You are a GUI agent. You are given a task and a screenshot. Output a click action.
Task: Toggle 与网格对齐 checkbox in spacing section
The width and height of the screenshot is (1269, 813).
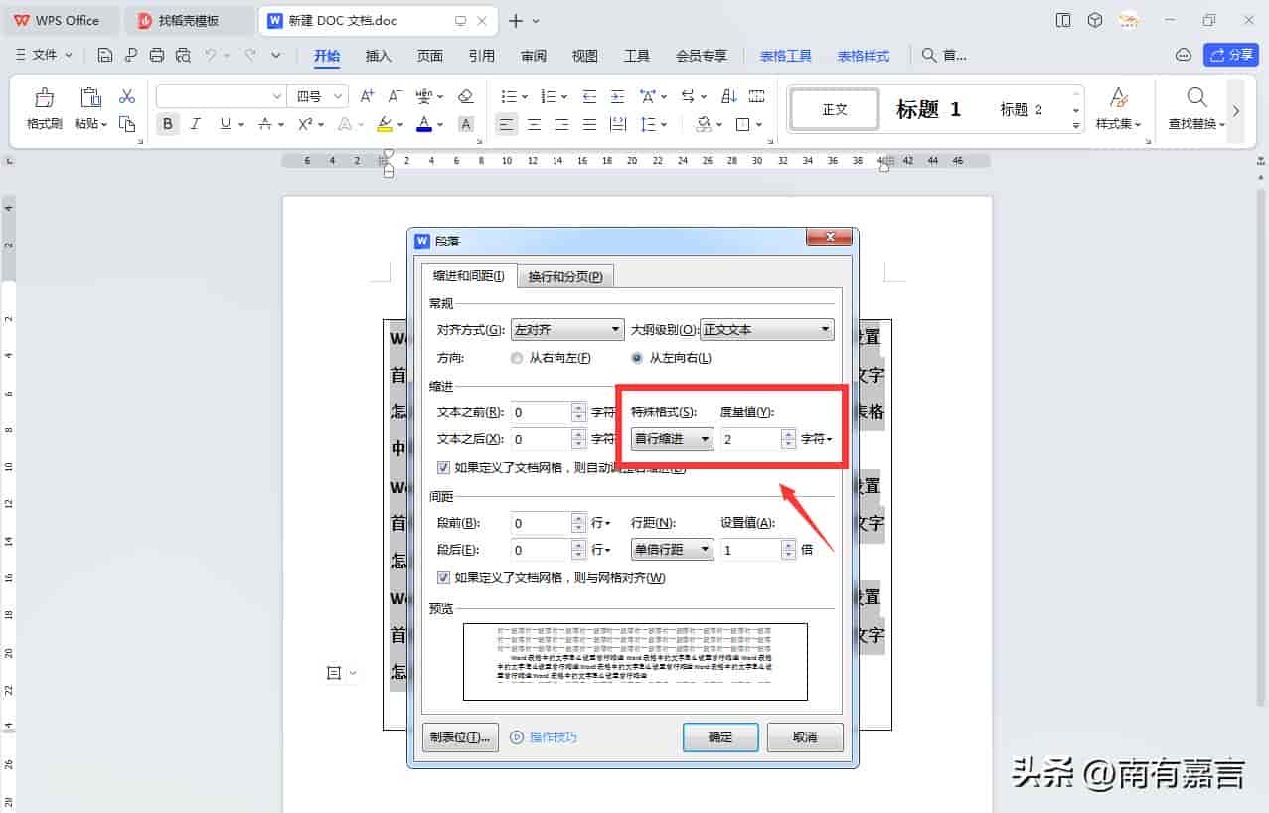pyautogui.click(x=443, y=577)
